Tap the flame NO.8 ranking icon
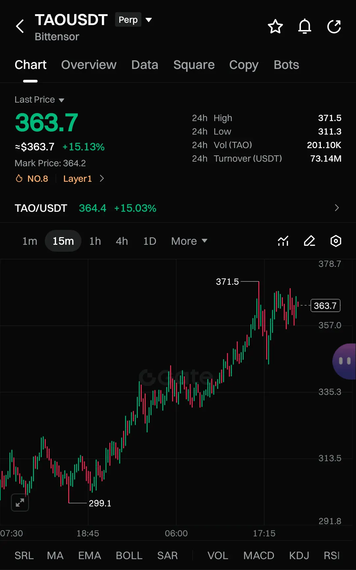This screenshot has height=570, width=356. pyautogui.click(x=19, y=178)
